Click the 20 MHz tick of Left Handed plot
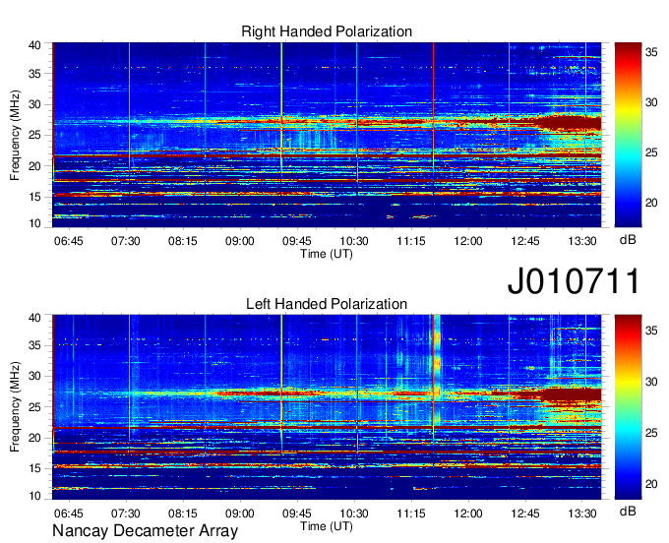The image size is (669, 543). coord(35,438)
